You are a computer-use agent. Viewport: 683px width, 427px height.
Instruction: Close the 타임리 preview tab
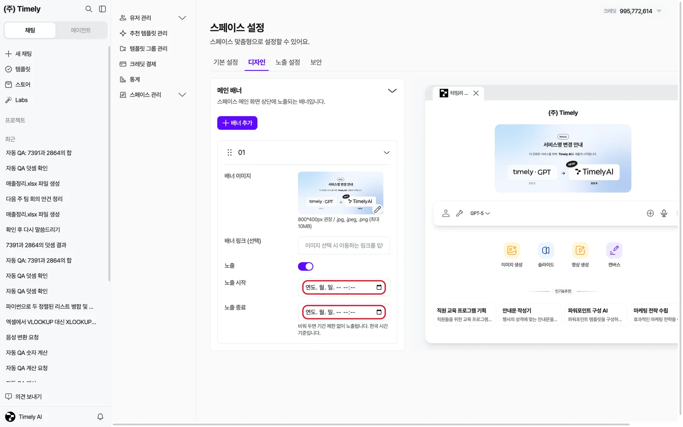pyautogui.click(x=476, y=93)
